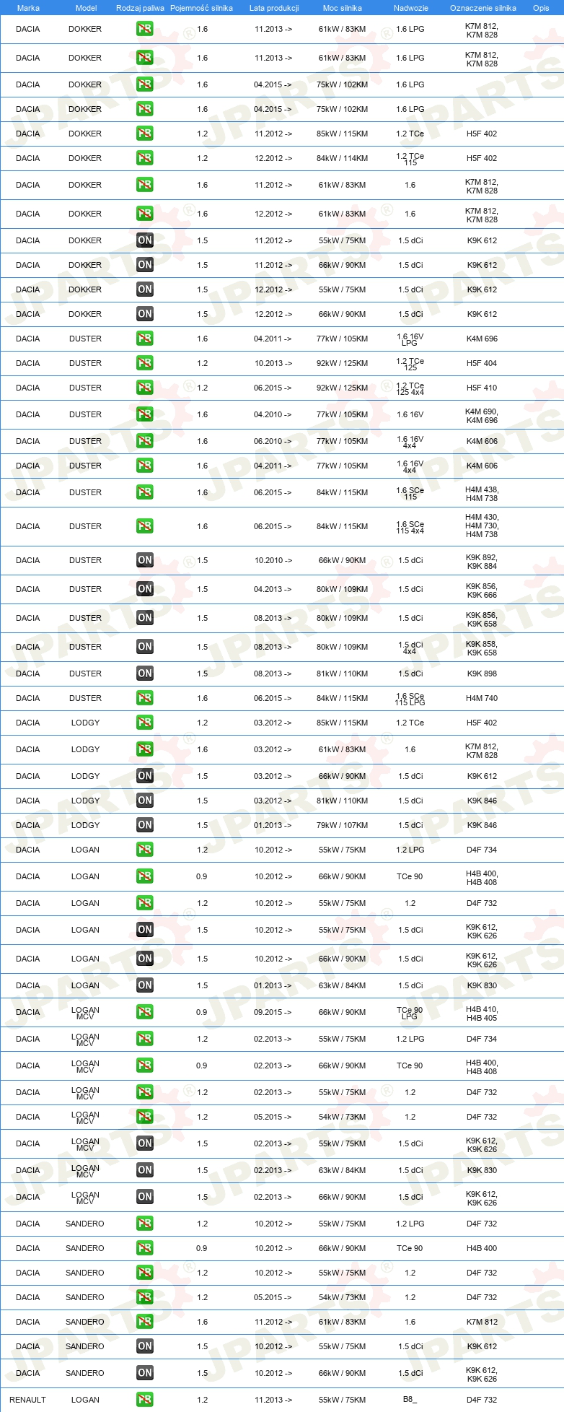
Task: Click petrol icon in Duster H5F 410 row
Action: [x=145, y=388]
